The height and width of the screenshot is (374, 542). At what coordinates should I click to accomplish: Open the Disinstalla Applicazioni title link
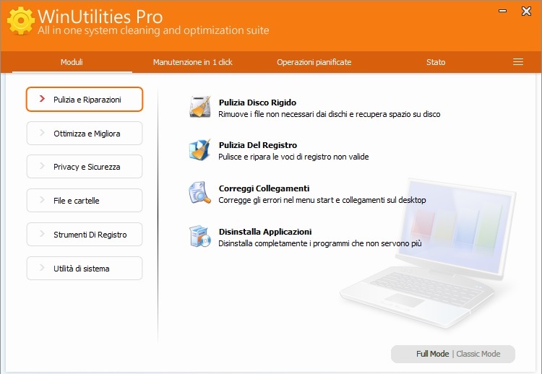(265, 232)
